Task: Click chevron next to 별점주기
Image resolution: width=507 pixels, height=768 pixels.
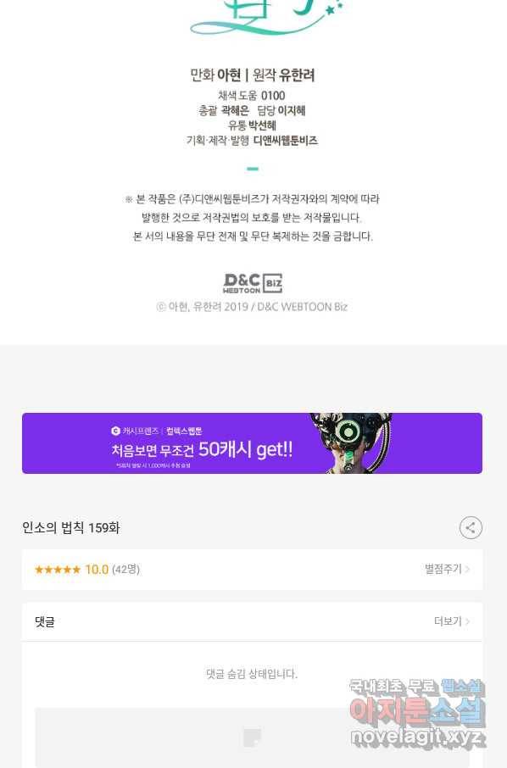Action: click(x=468, y=569)
